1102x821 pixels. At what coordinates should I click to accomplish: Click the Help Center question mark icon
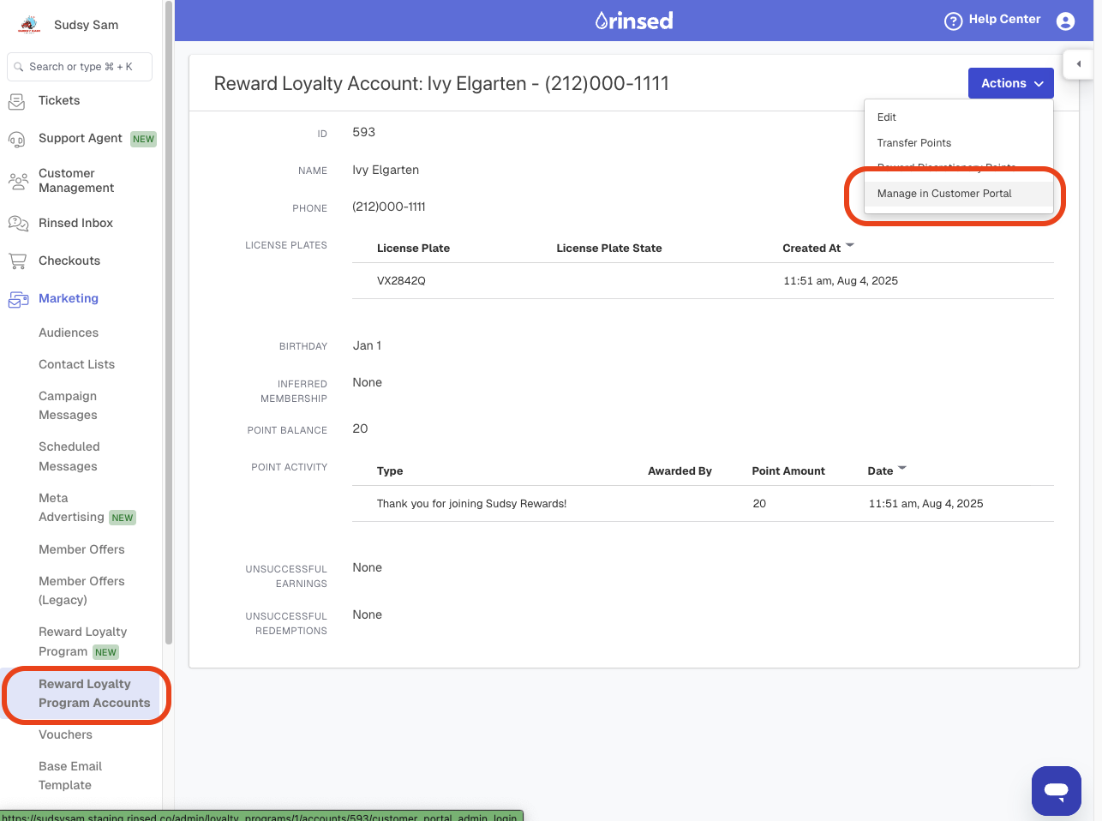pyautogui.click(x=953, y=21)
